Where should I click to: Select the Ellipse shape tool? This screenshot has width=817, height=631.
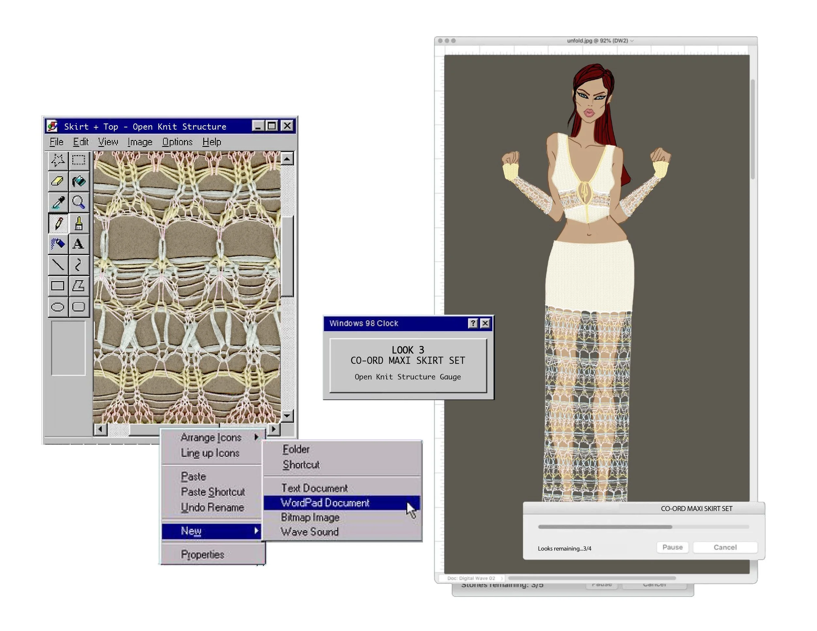click(x=58, y=307)
